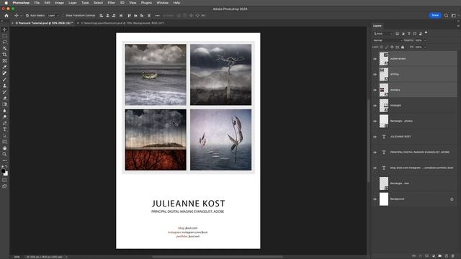
Task: Open the Layer menu
Action: tap(73, 3)
